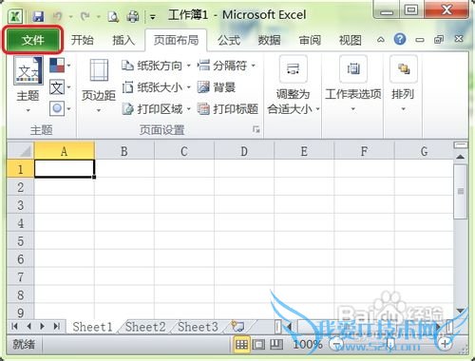Click the 100% zoom level

pos(308,344)
